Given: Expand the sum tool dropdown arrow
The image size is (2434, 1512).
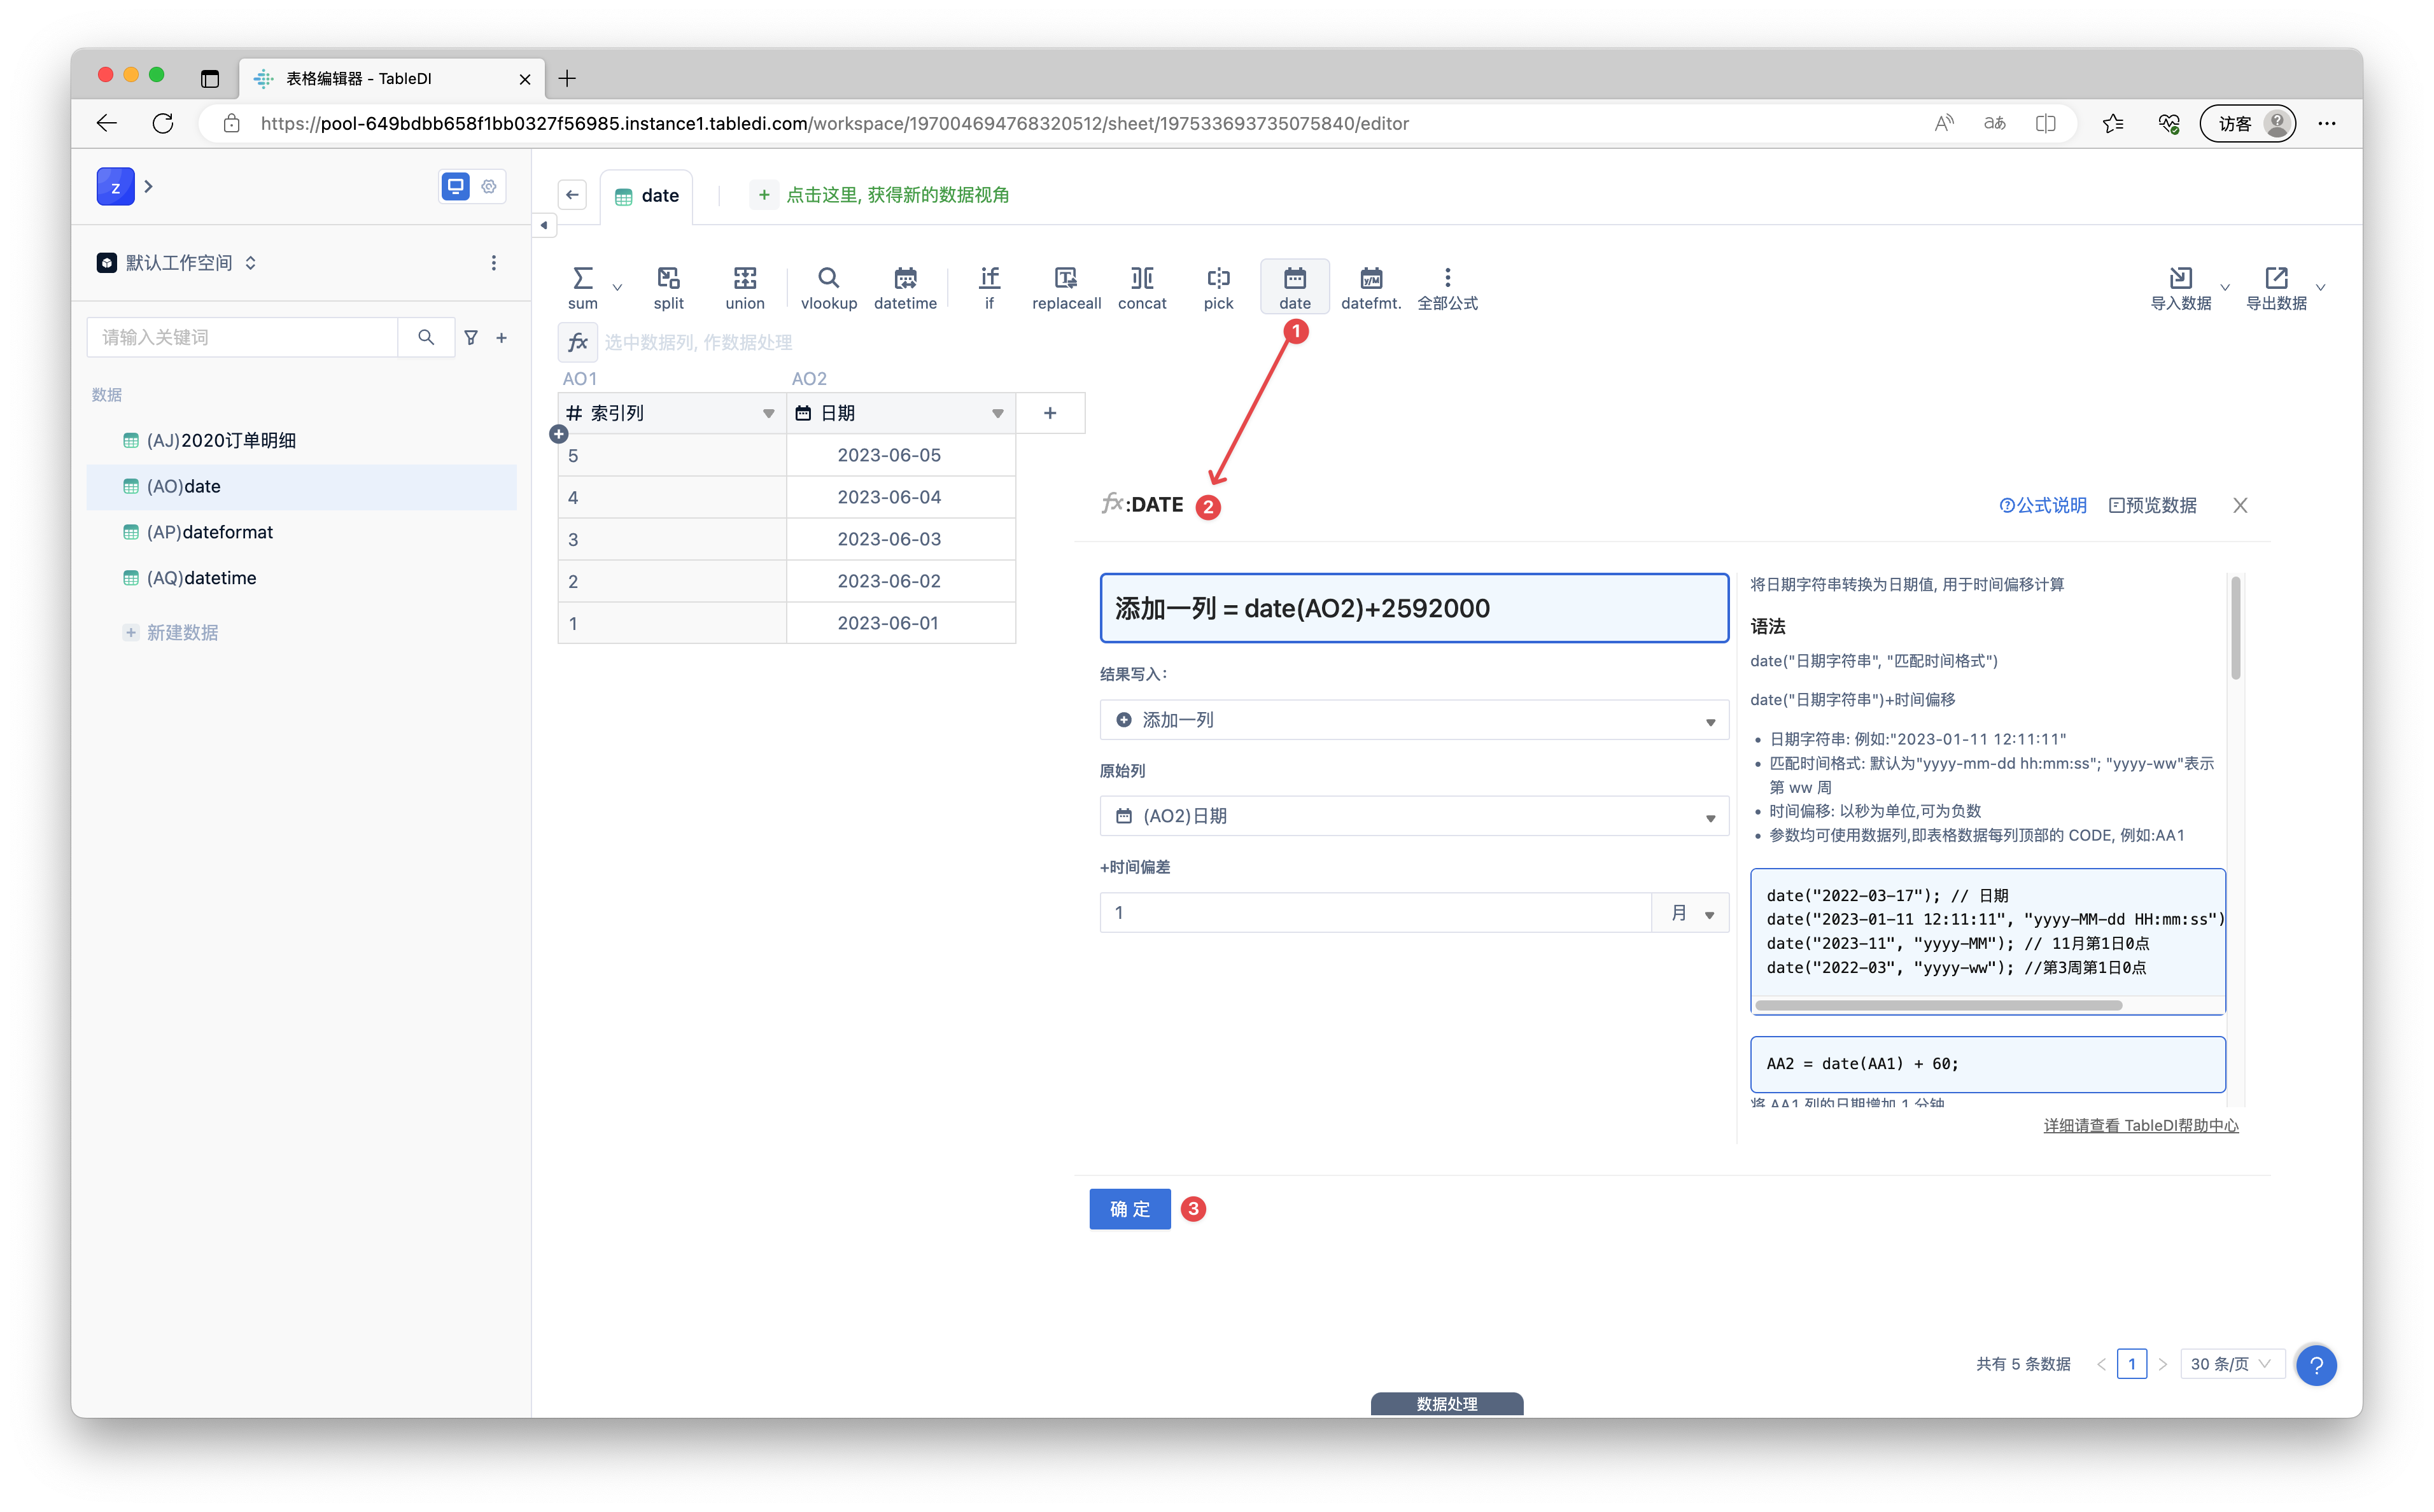Looking at the screenshot, I should click(x=617, y=288).
